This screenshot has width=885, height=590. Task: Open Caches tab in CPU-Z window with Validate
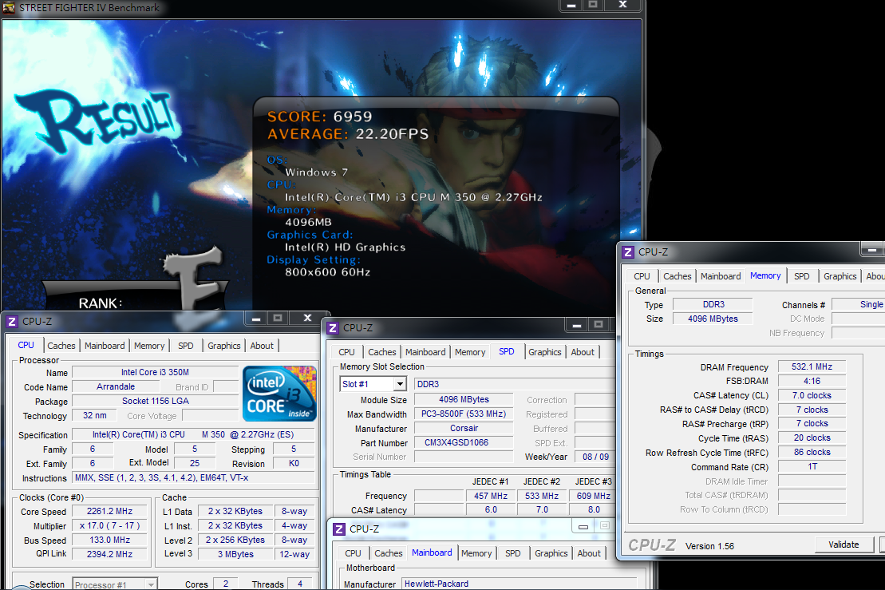click(x=678, y=276)
